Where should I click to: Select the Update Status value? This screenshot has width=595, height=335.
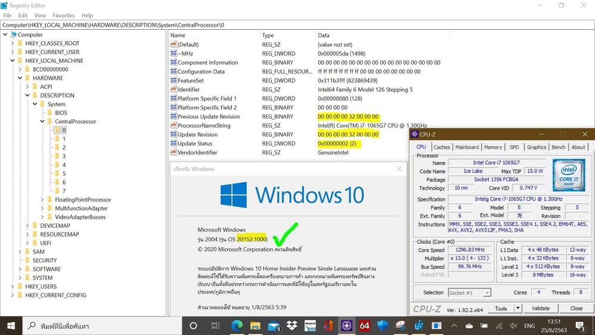click(x=195, y=144)
